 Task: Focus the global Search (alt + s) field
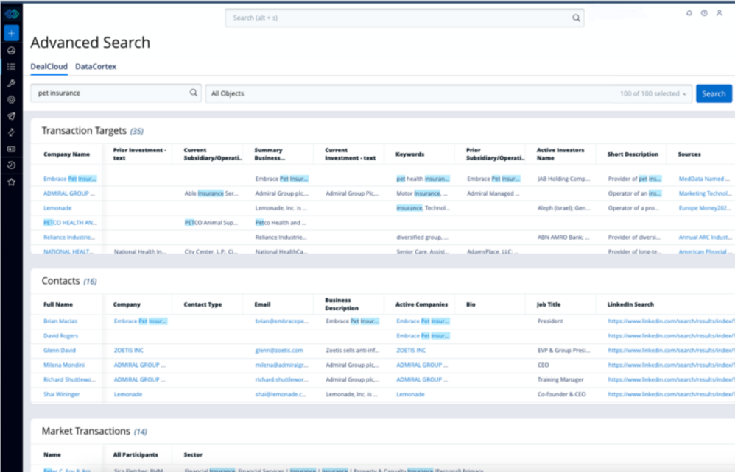404,18
